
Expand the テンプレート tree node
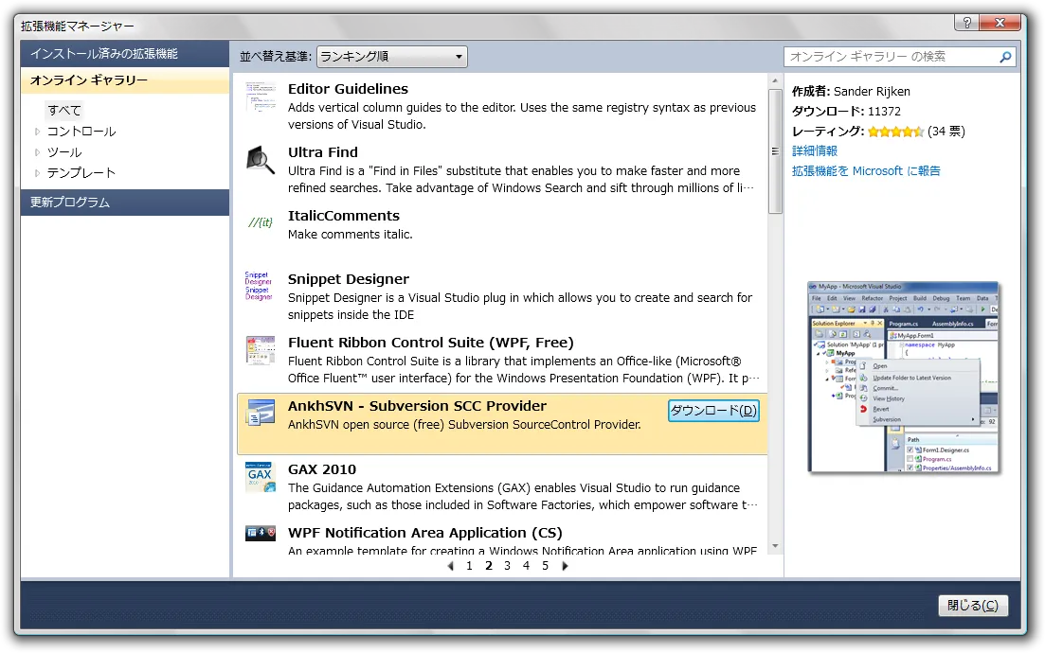38,173
